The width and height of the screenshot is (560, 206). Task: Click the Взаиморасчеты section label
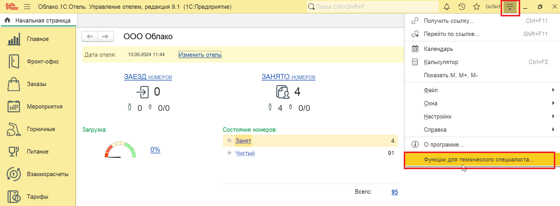[48, 174]
